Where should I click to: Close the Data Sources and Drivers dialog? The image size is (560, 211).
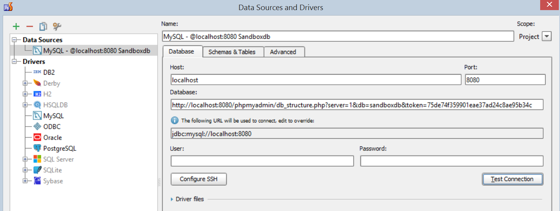(549, 5)
